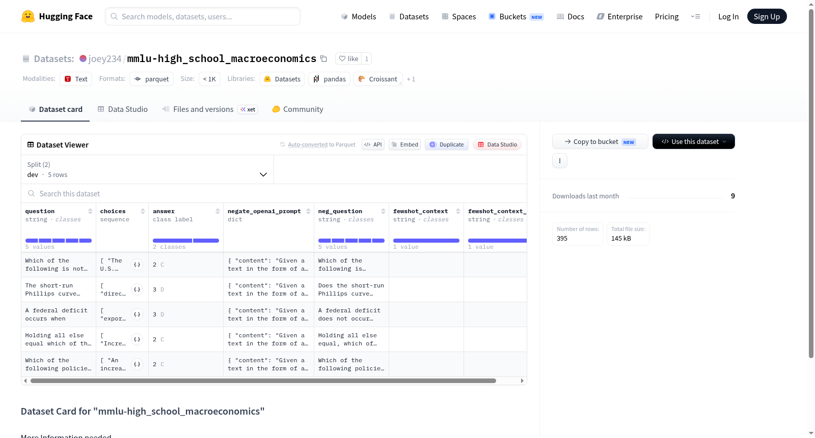The width and height of the screenshot is (815, 438).
Task: Click the Embed button
Action: (404, 144)
